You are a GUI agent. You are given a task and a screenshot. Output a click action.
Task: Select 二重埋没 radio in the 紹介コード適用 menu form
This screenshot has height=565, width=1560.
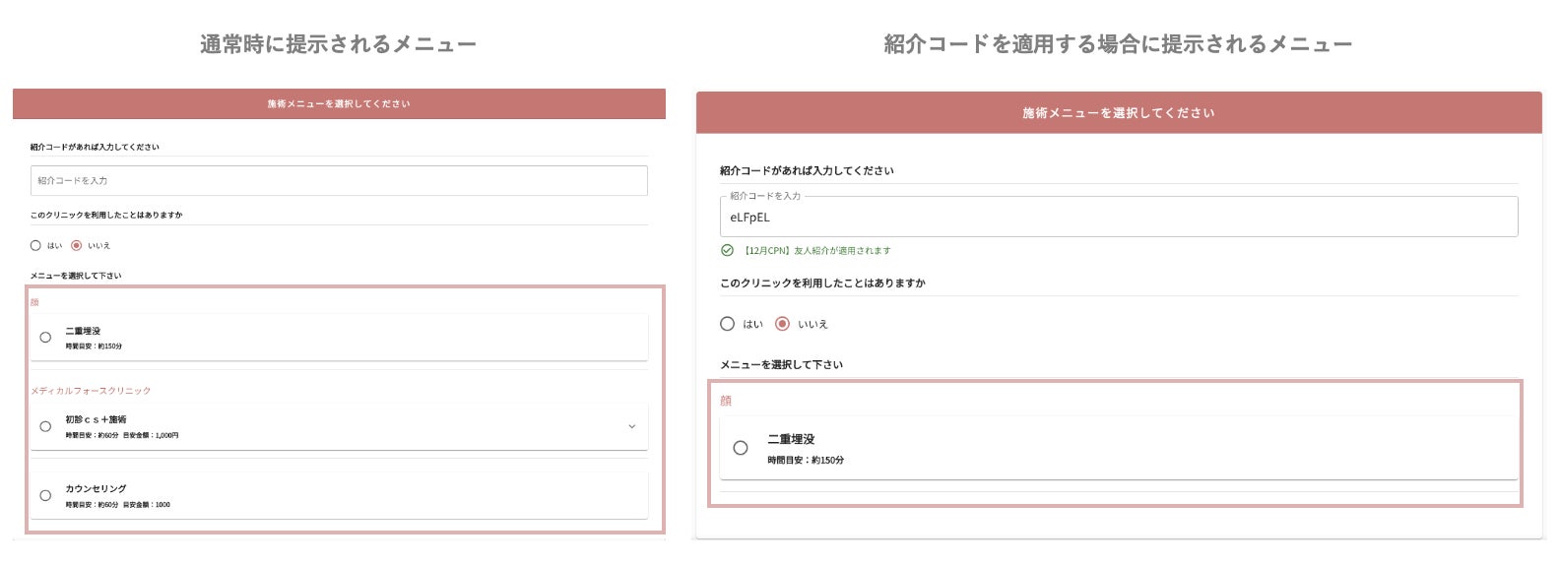click(741, 448)
